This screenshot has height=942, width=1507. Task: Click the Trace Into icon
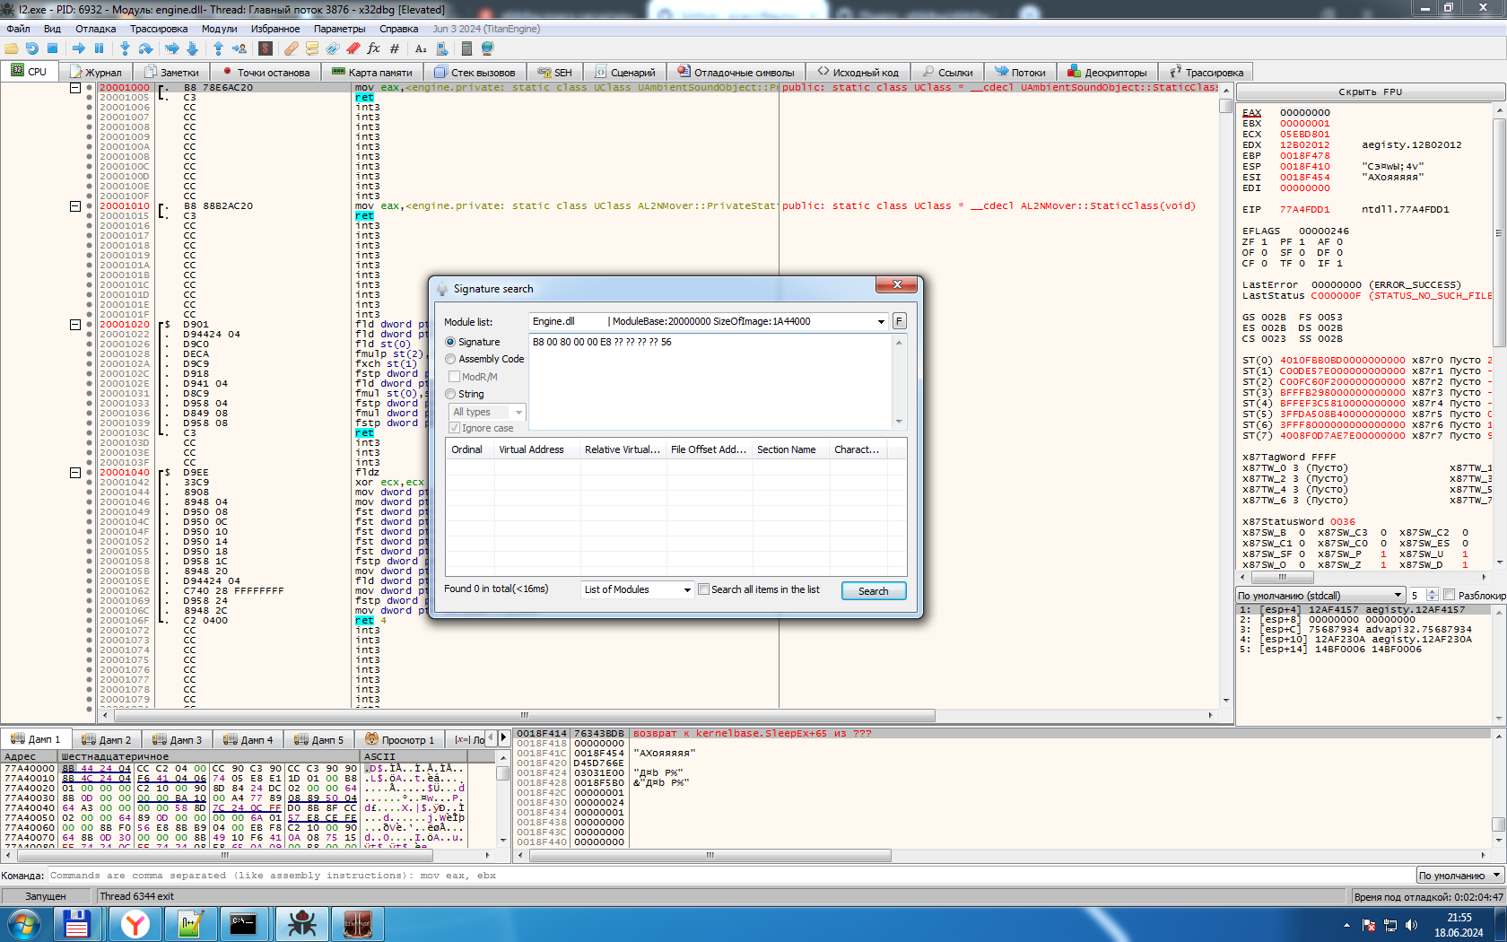171,48
